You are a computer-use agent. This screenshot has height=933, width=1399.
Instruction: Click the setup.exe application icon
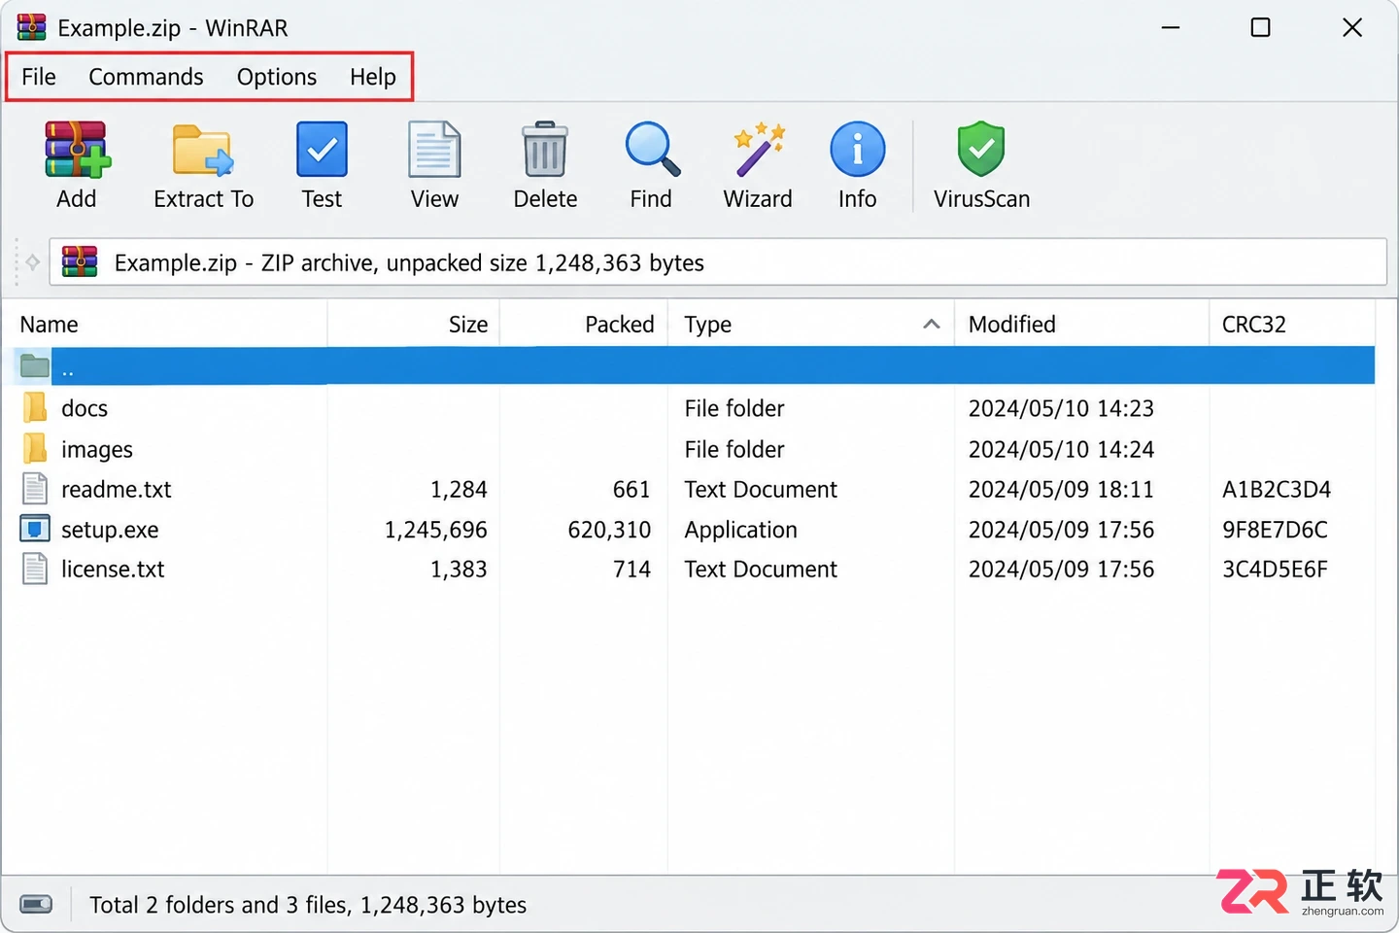(x=35, y=529)
